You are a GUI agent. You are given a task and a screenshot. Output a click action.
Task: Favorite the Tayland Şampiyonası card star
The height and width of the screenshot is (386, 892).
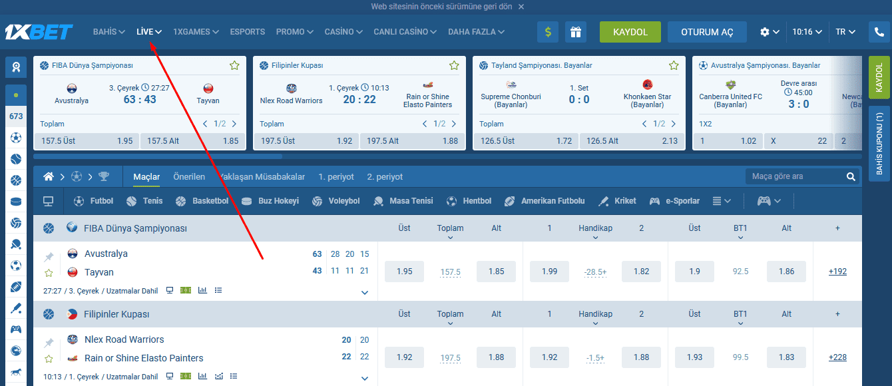674,66
